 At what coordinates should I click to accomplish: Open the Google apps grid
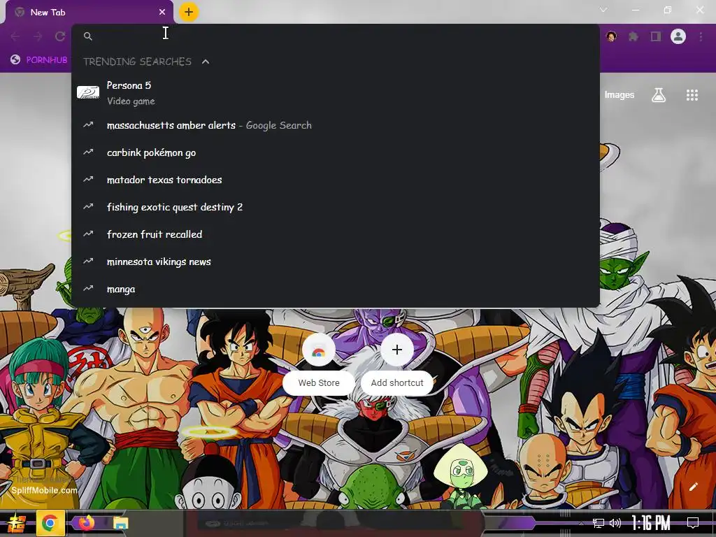point(692,95)
